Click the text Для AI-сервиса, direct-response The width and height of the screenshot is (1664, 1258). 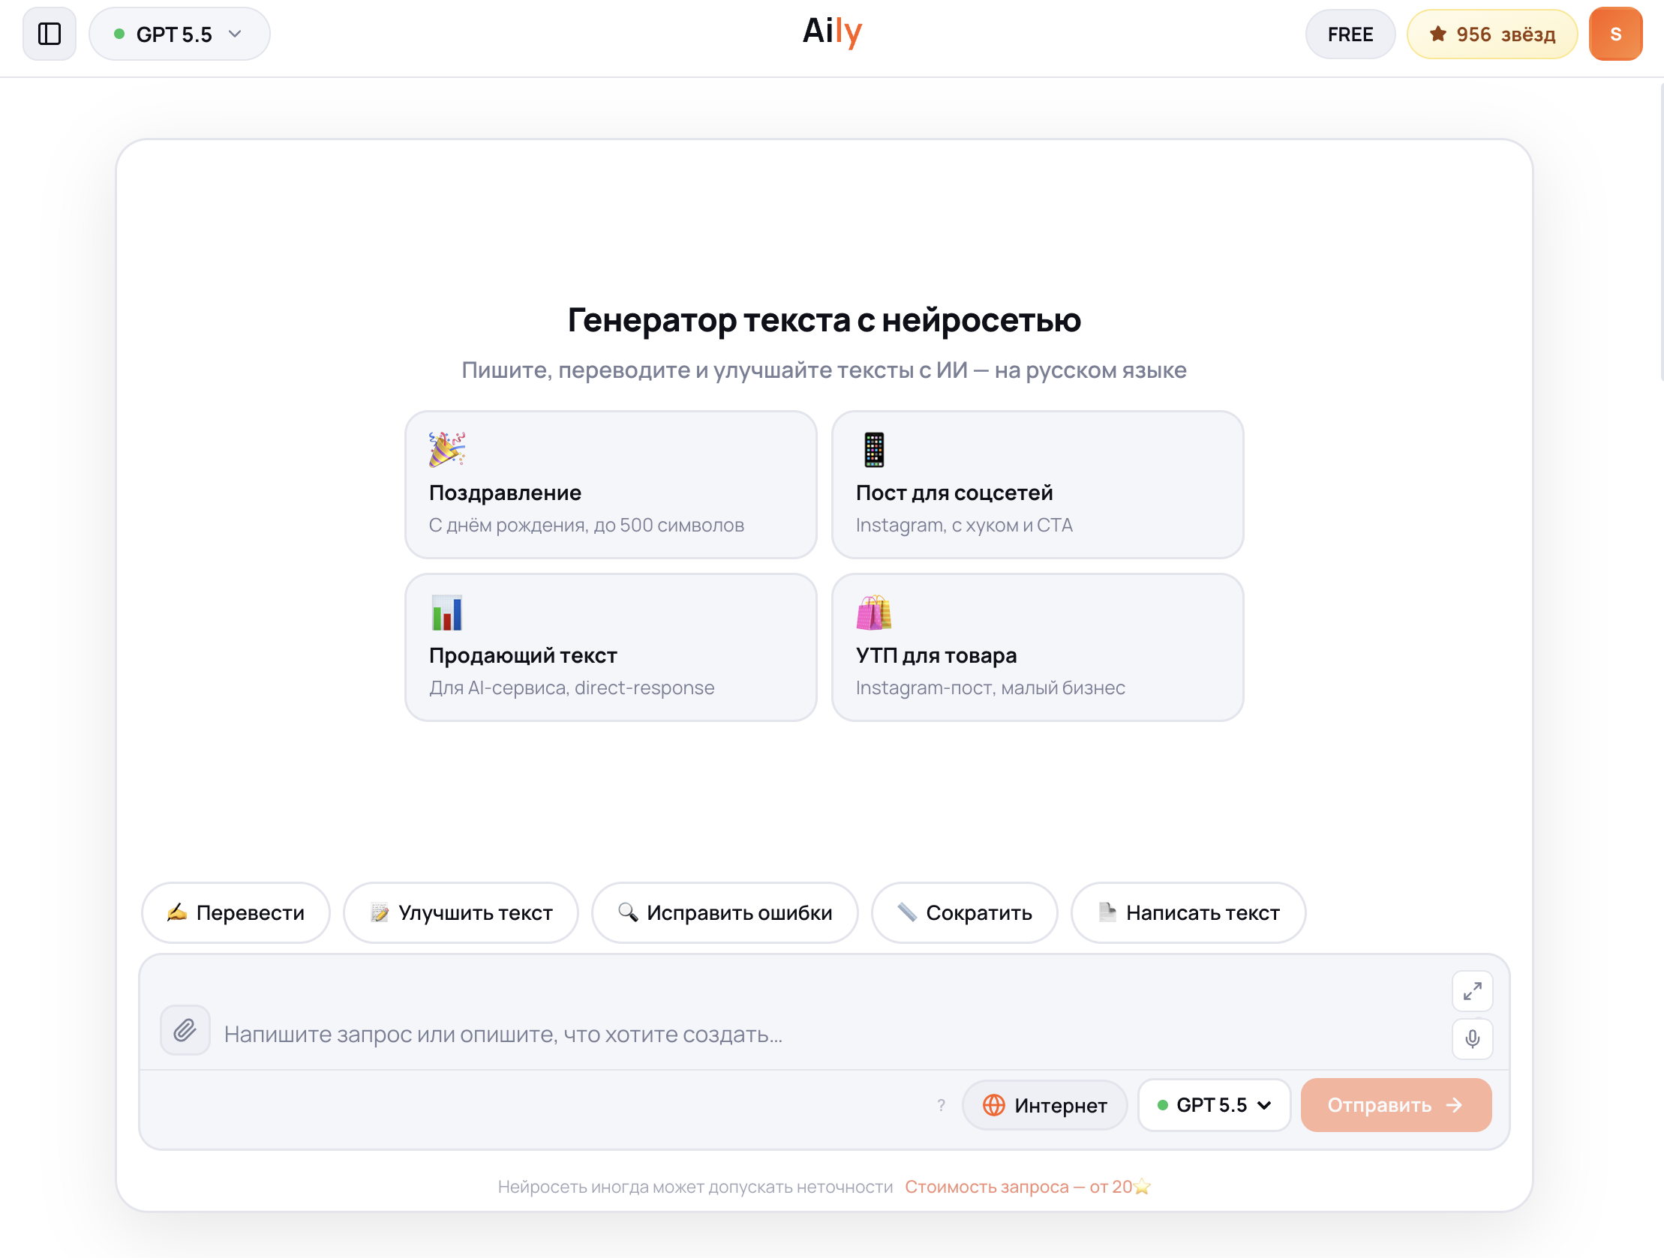coord(572,687)
